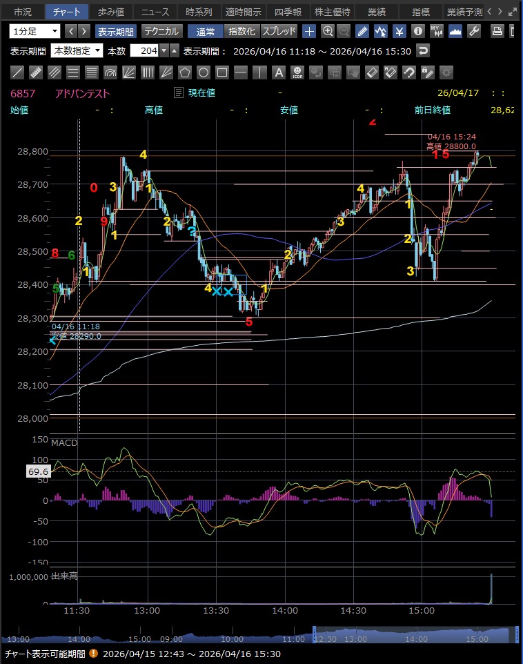Select the trend line drawing tool
523x664 pixels.
pyautogui.click(x=18, y=72)
